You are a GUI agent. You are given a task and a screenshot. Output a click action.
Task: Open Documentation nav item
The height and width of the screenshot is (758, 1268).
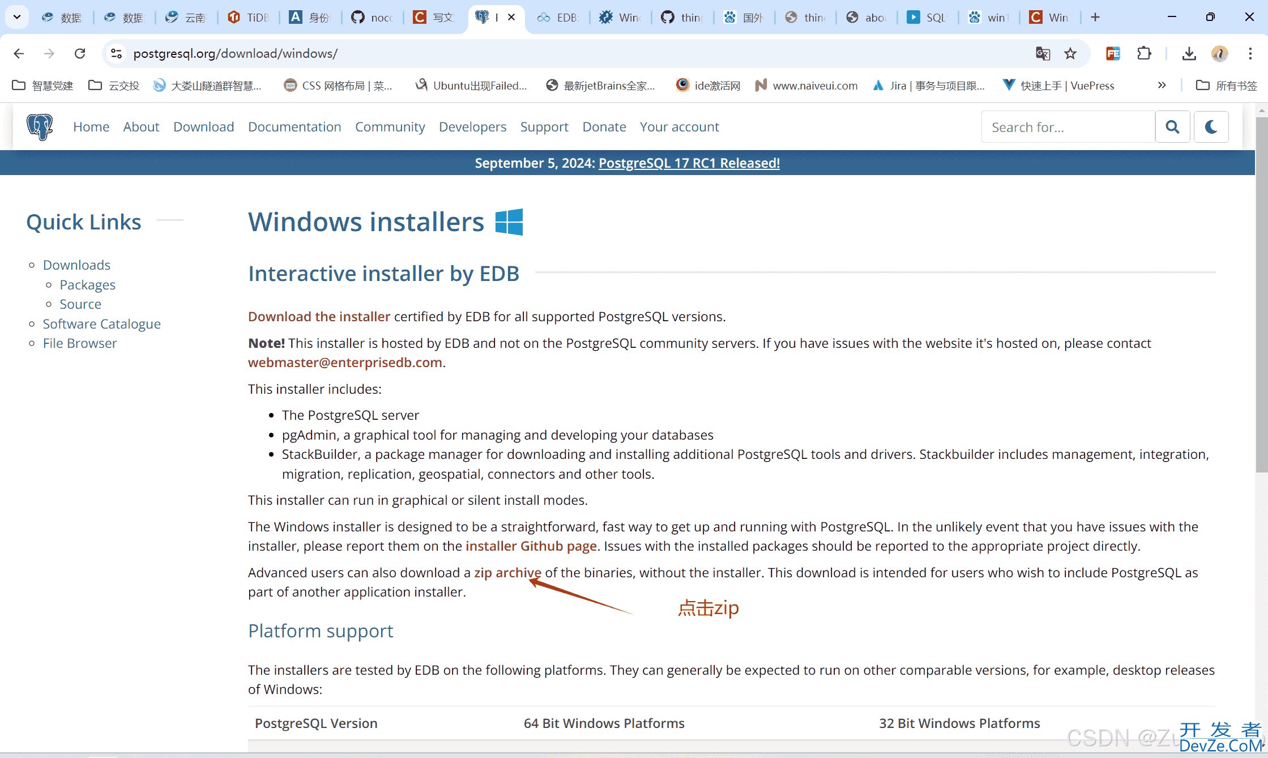pyautogui.click(x=294, y=127)
